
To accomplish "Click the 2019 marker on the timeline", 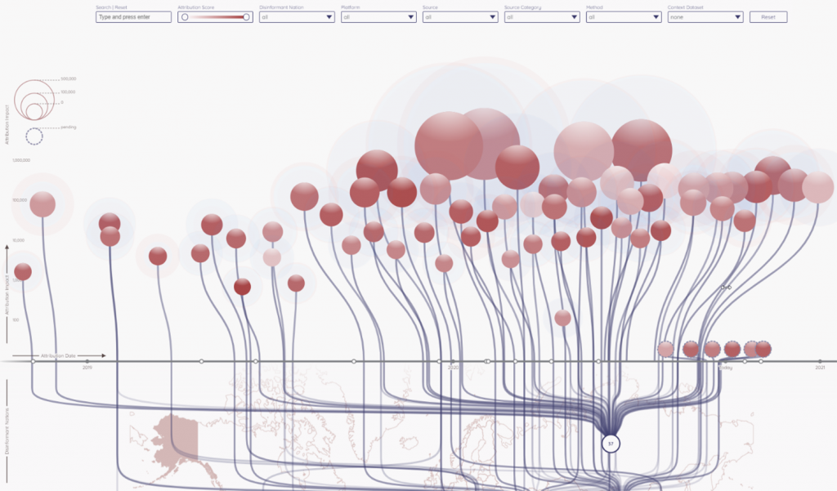I will coord(87,362).
